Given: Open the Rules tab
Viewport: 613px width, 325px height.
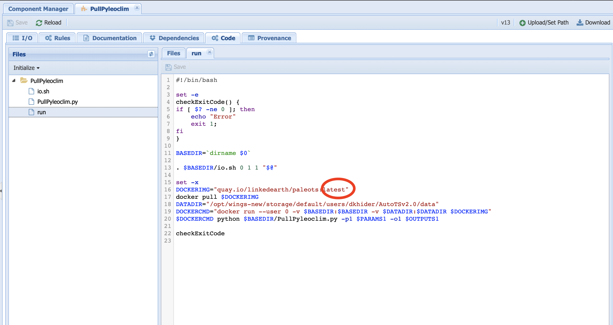Looking at the screenshot, I should coord(57,38).
